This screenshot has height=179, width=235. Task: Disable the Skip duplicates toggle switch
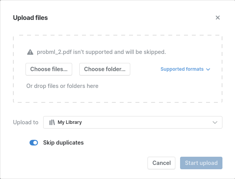click(x=34, y=143)
